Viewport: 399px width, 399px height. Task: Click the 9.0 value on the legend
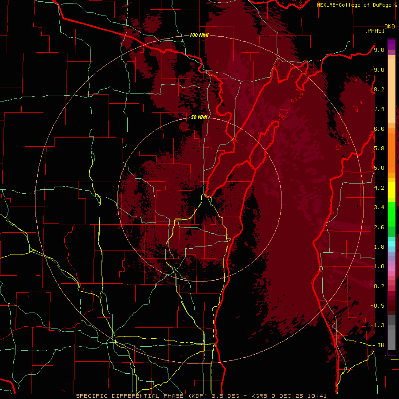[x=379, y=70]
